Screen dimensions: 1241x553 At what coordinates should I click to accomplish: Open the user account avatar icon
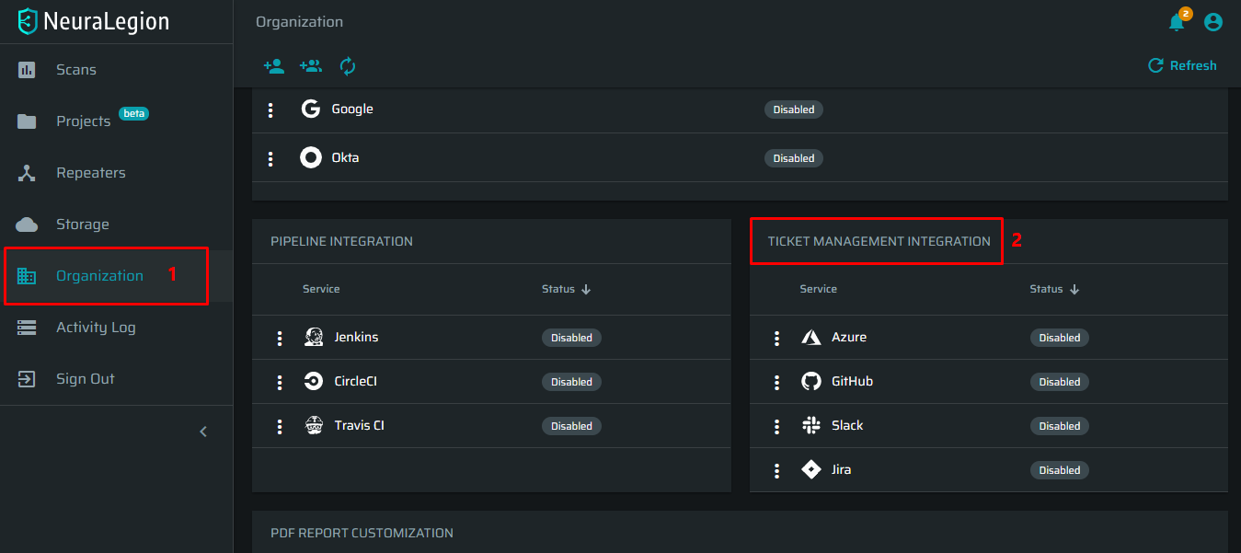[1213, 22]
